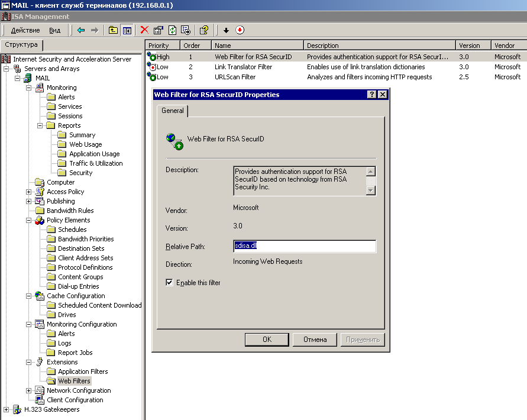The height and width of the screenshot is (420, 527).
Task: Expand the Network Configuration node
Action: [28, 391]
